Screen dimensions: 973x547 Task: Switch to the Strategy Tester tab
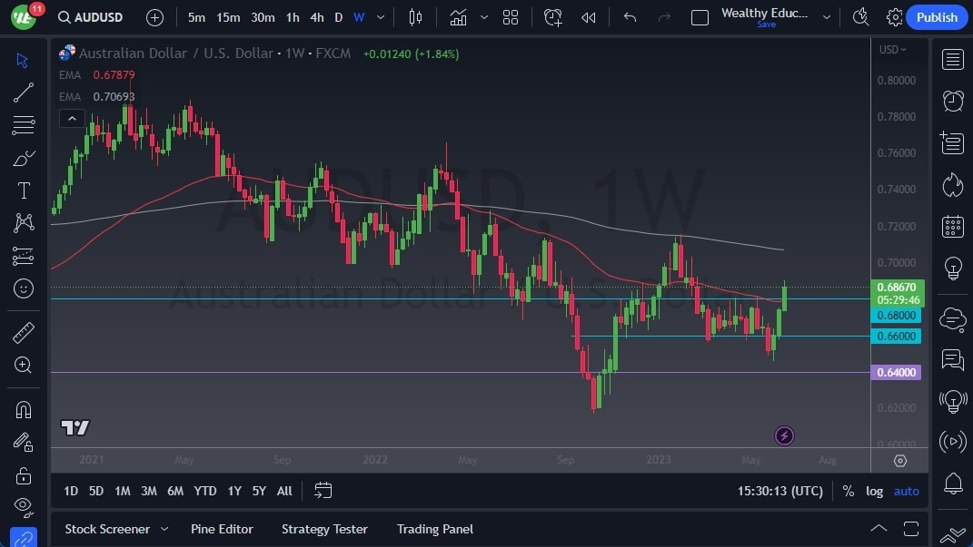tap(324, 529)
